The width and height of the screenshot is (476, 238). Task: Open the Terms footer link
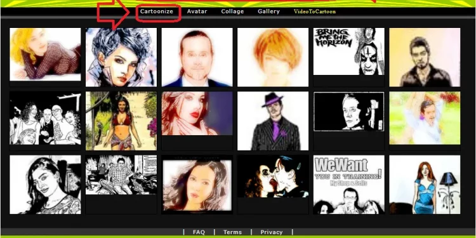(x=232, y=232)
